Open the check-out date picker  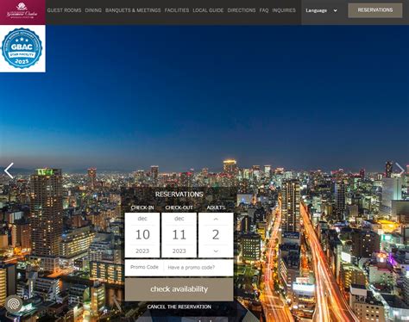[x=179, y=235]
